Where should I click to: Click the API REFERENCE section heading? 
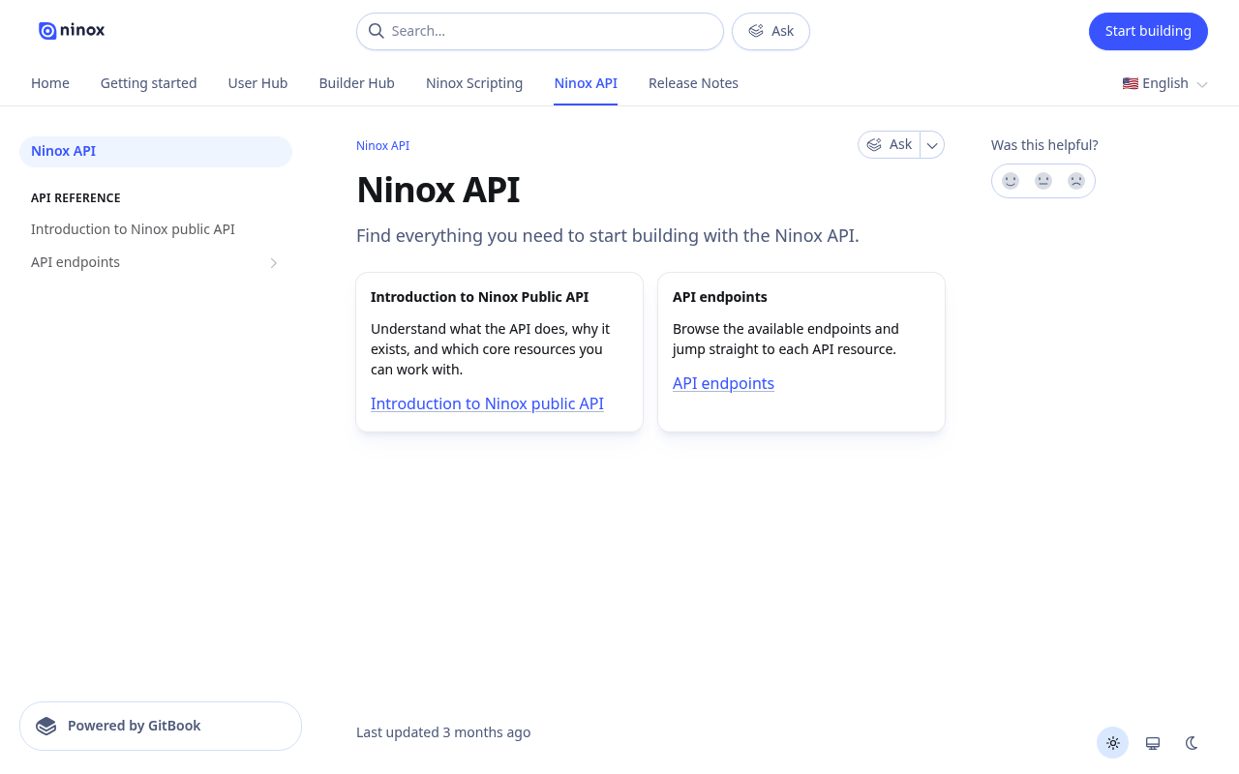tap(76, 198)
